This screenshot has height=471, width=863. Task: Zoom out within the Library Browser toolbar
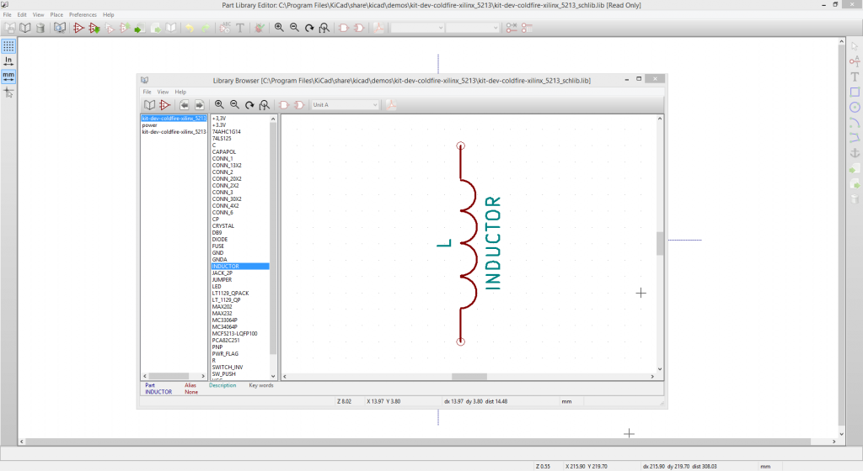(234, 105)
